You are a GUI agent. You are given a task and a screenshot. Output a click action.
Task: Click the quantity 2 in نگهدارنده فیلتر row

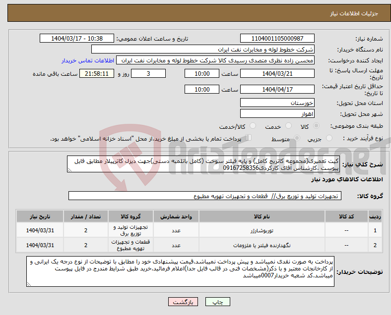point(86,245)
